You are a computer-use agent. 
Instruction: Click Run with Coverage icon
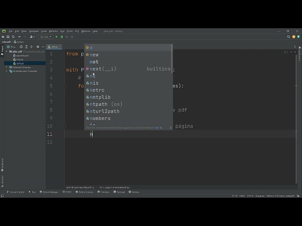(67, 37)
